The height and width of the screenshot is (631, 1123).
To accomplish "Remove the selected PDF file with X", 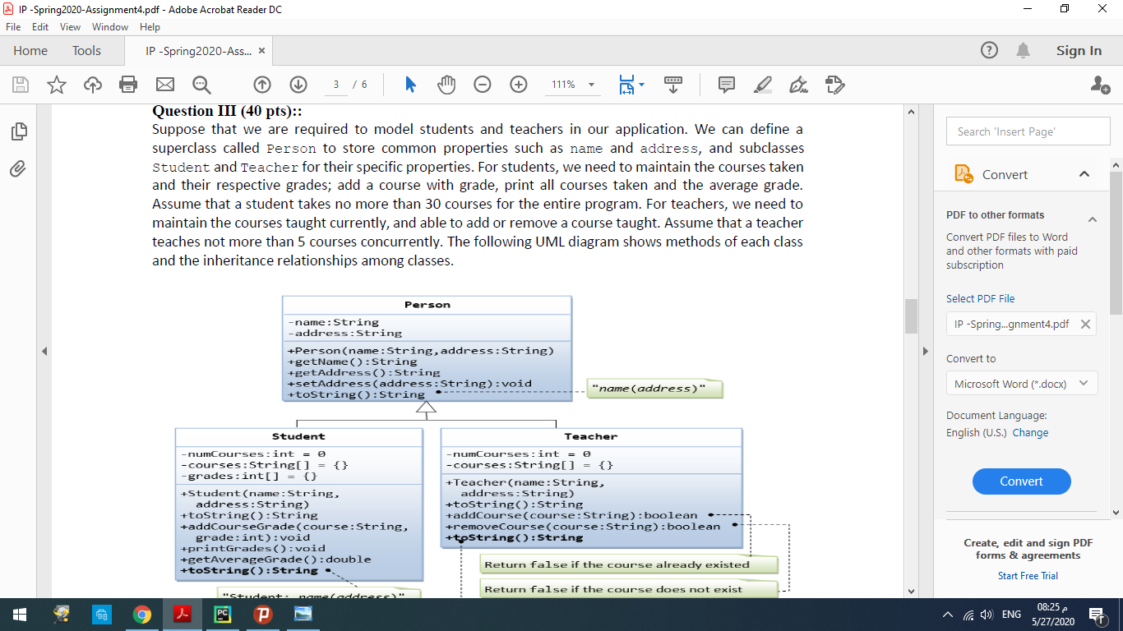I will point(1085,324).
